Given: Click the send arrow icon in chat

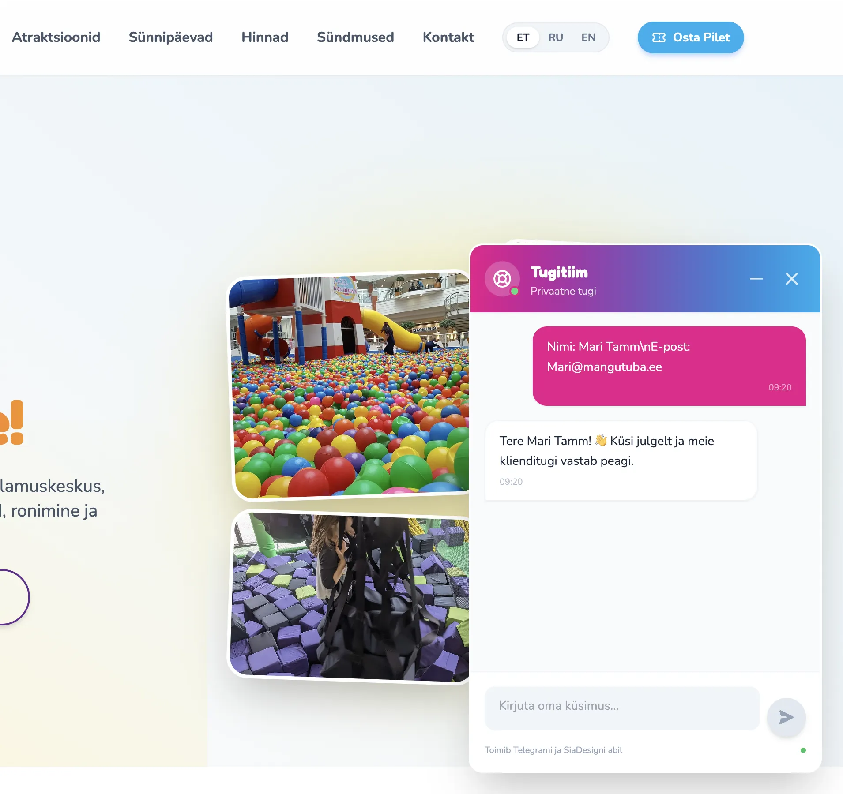Looking at the screenshot, I should pos(786,717).
